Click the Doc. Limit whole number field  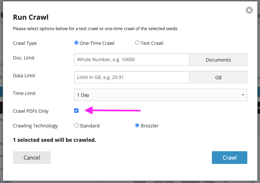132,60
